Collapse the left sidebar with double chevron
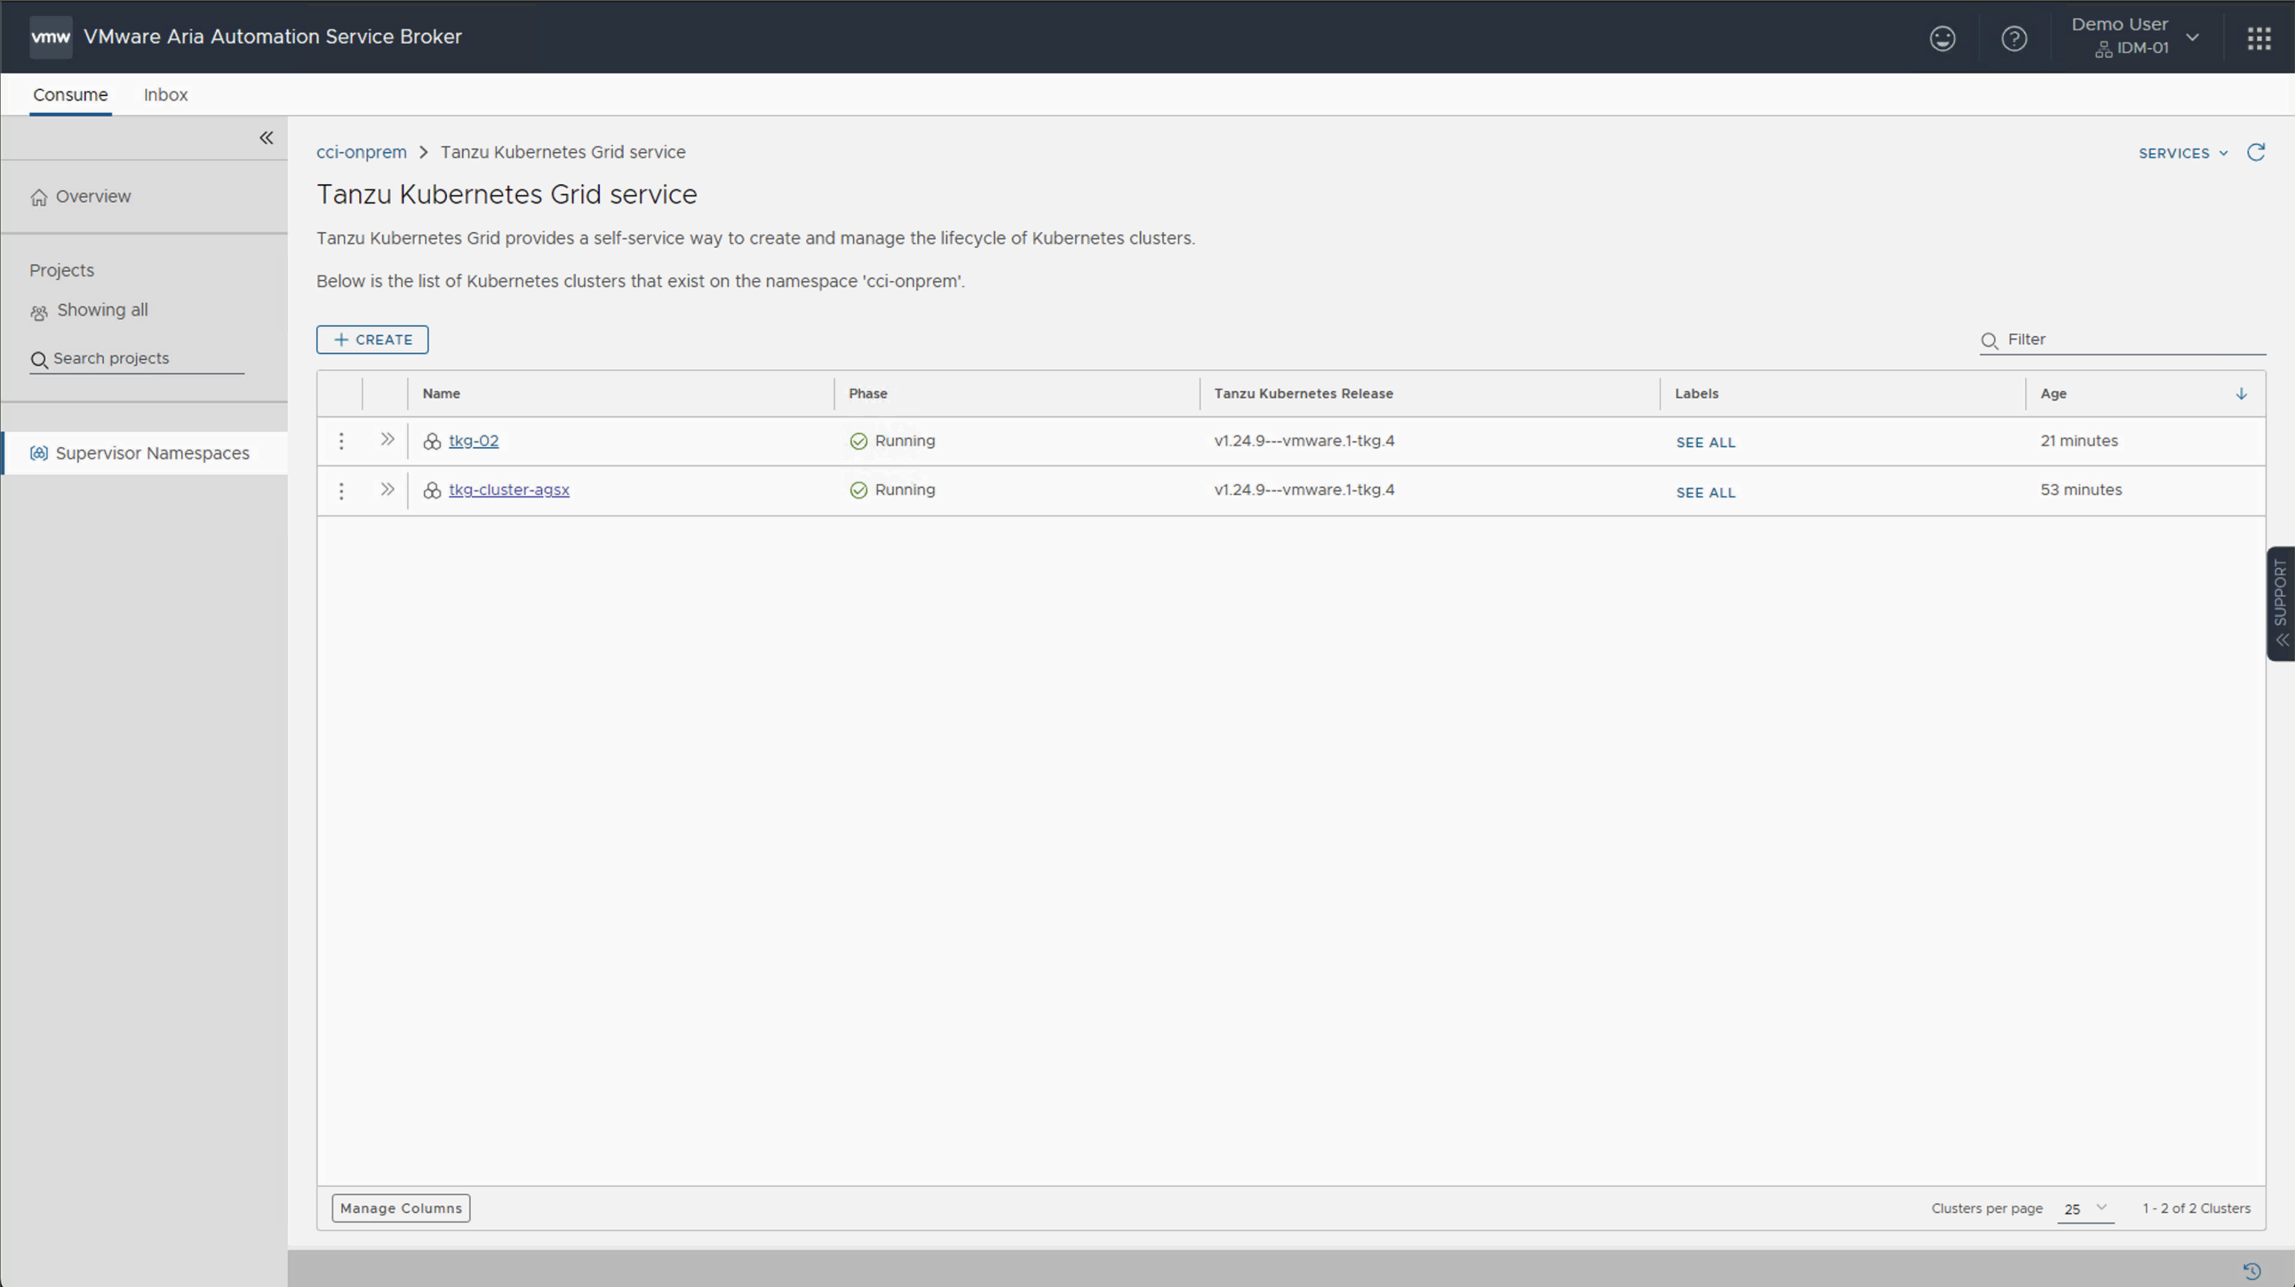Viewport: 2295px width, 1287px height. [266, 137]
